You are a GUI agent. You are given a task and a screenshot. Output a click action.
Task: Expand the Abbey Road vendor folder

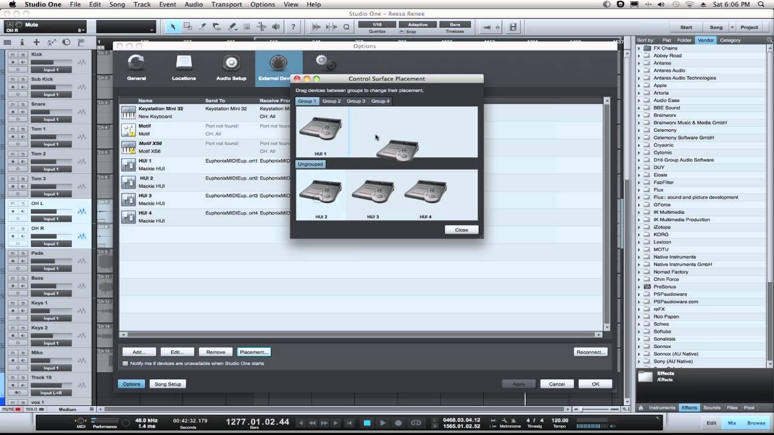pos(639,56)
